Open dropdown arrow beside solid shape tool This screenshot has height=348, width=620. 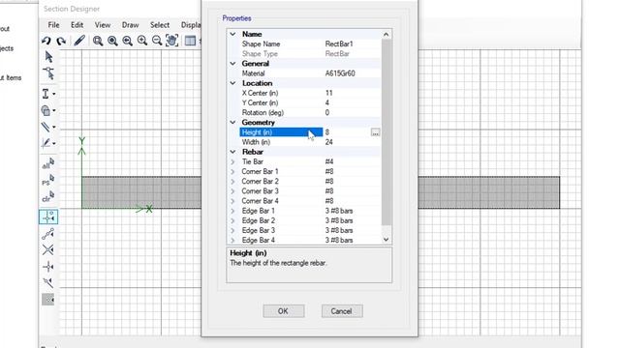54,110
